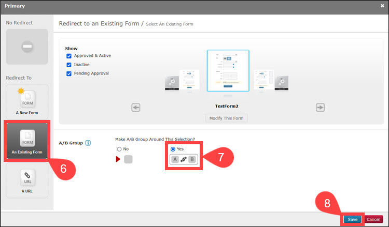Select the far-left gear form thumbnail
This screenshot has width=389, height=227.
pyautogui.click(x=172, y=83)
